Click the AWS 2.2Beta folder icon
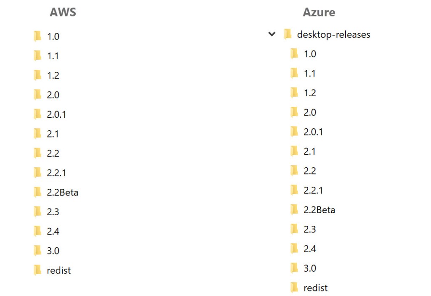The width and height of the screenshot is (431, 296). pyautogui.click(x=38, y=192)
